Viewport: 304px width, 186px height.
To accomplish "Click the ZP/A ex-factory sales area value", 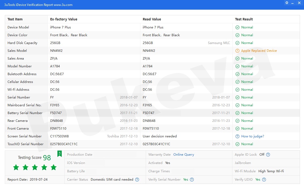I will (54, 59).
